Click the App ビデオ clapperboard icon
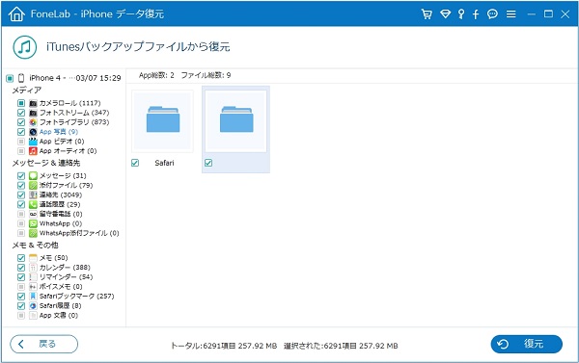The image size is (579, 363). point(33,142)
